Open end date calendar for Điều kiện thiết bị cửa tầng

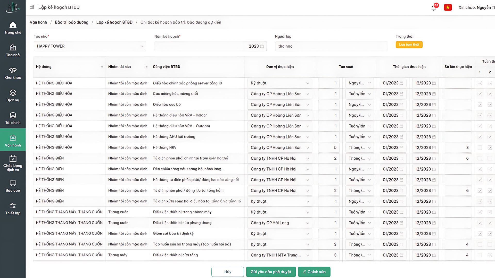434,255
